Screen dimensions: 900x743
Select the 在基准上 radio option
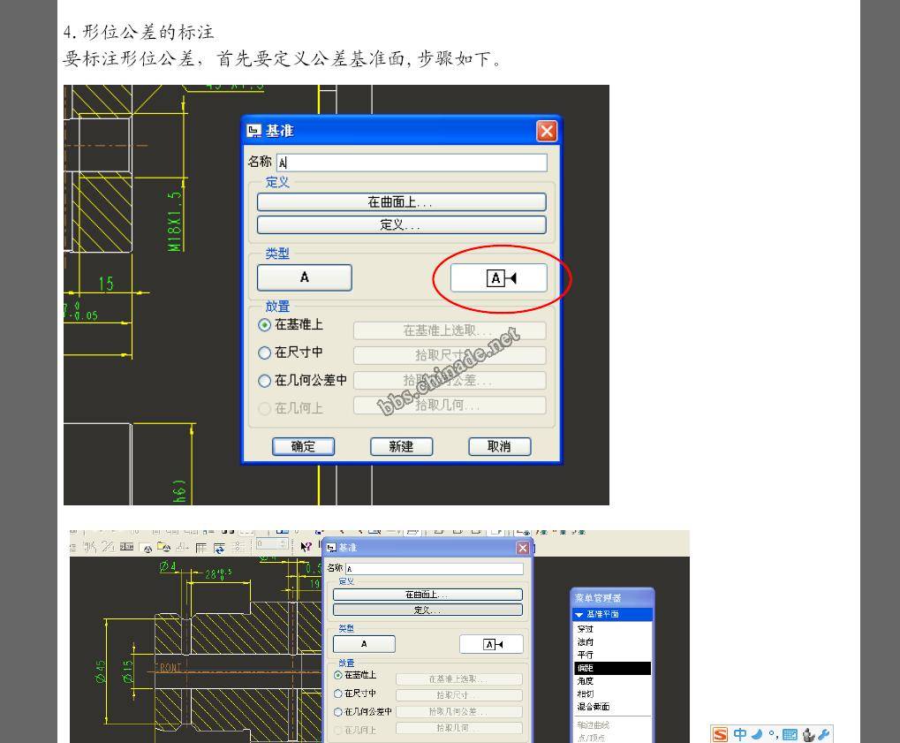pos(265,325)
